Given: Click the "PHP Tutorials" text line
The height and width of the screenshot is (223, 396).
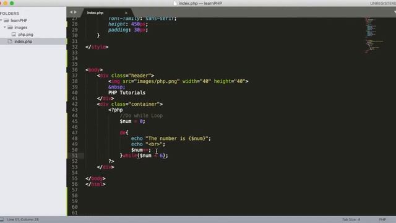Looking at the screenshot, I should [x=127, y=93].
